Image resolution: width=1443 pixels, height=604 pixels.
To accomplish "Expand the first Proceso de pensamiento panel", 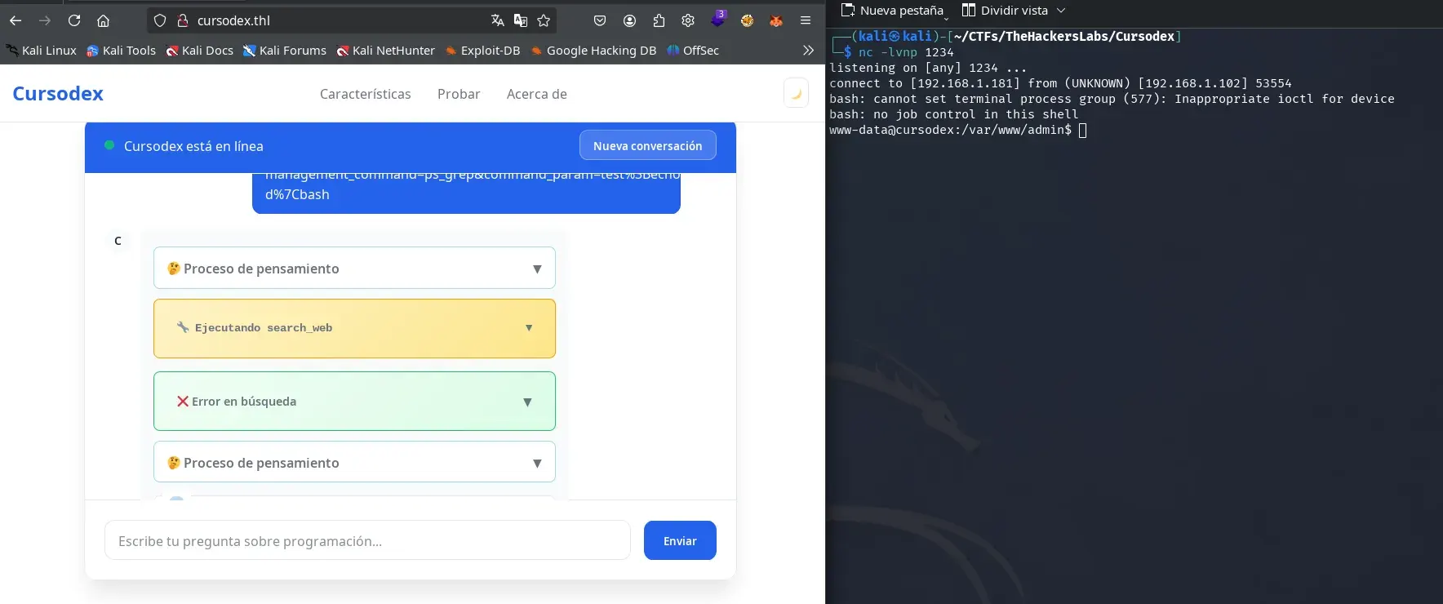I will pyautogui.click(x=354, y=269).
